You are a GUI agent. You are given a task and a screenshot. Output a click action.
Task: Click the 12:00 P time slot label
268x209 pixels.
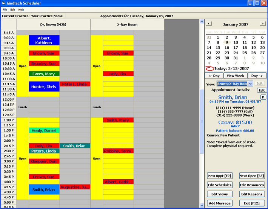[9, 99]
